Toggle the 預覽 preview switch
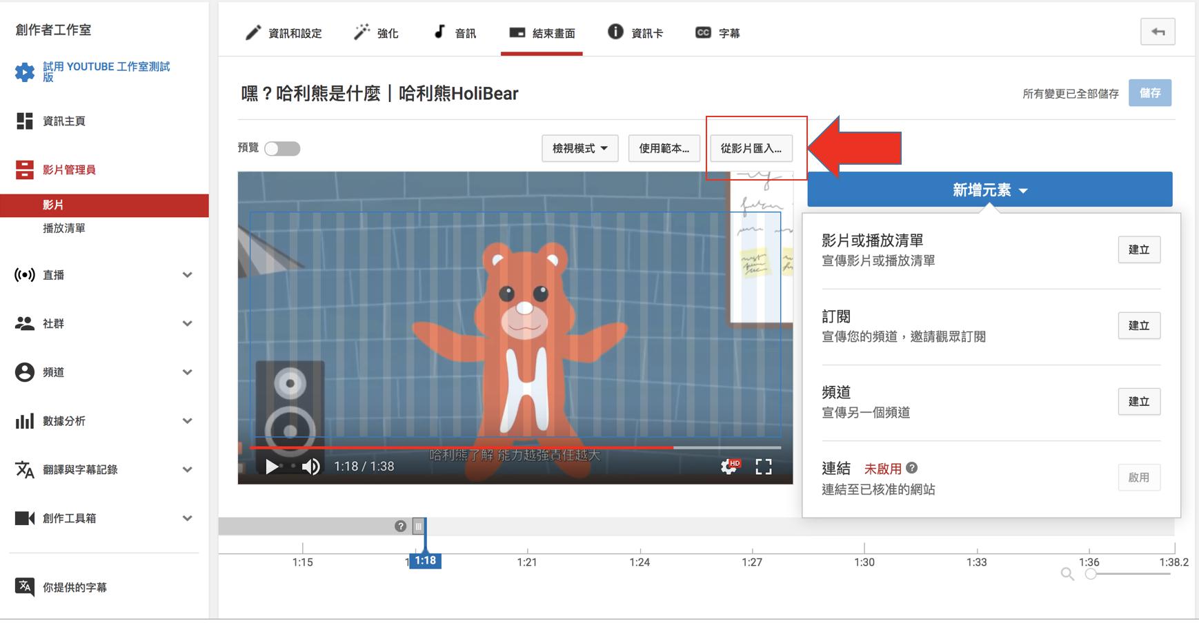The width and height of the screenshot is (1199, 623). 282,149
